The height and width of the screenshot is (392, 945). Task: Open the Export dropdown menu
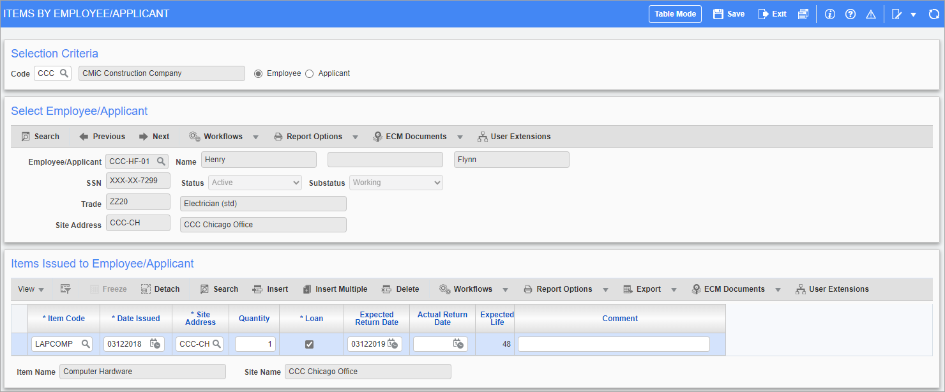point(674,289)
